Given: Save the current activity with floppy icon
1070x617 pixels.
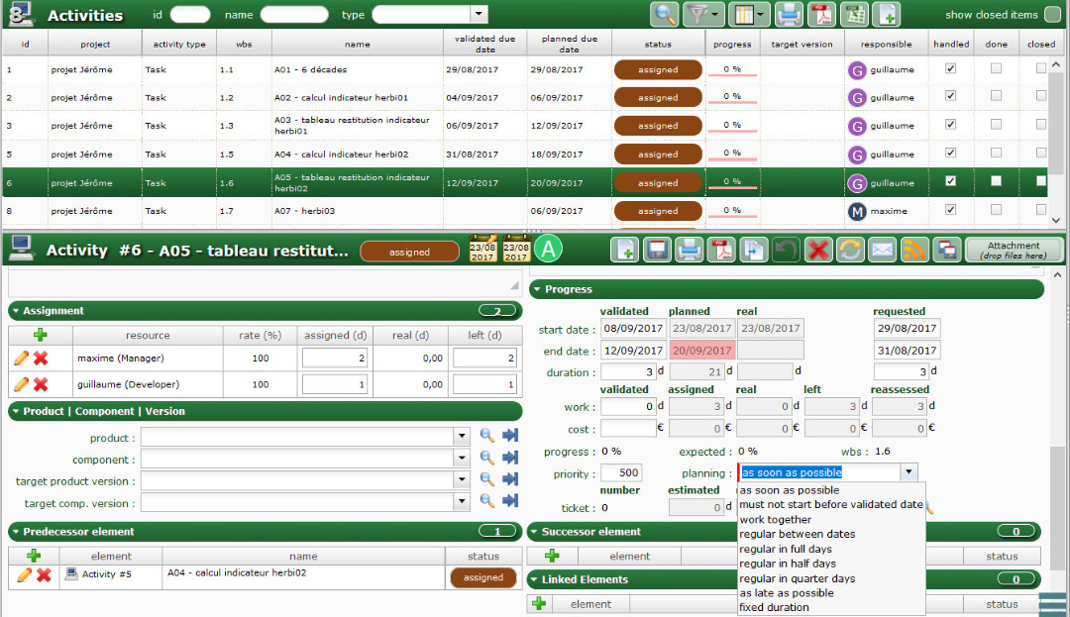Looking at the screenshot, I should tap(657, 251).
